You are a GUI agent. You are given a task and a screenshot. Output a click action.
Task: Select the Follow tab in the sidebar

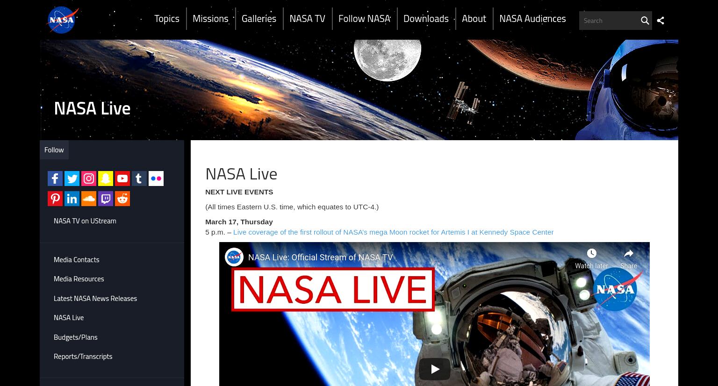pos(54,150)
